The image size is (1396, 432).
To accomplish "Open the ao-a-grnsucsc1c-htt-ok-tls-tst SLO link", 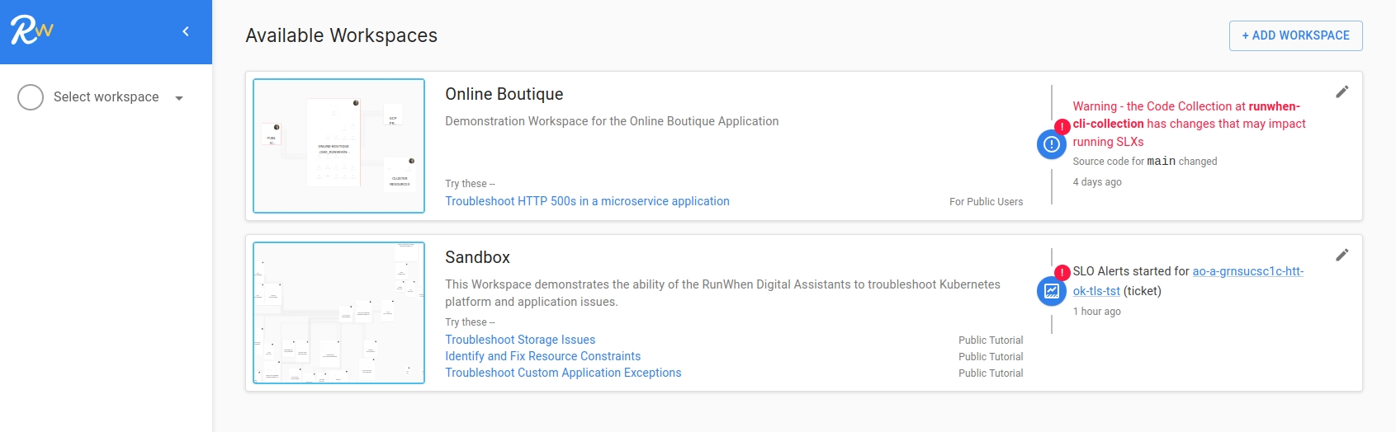I will [1247, 271].
